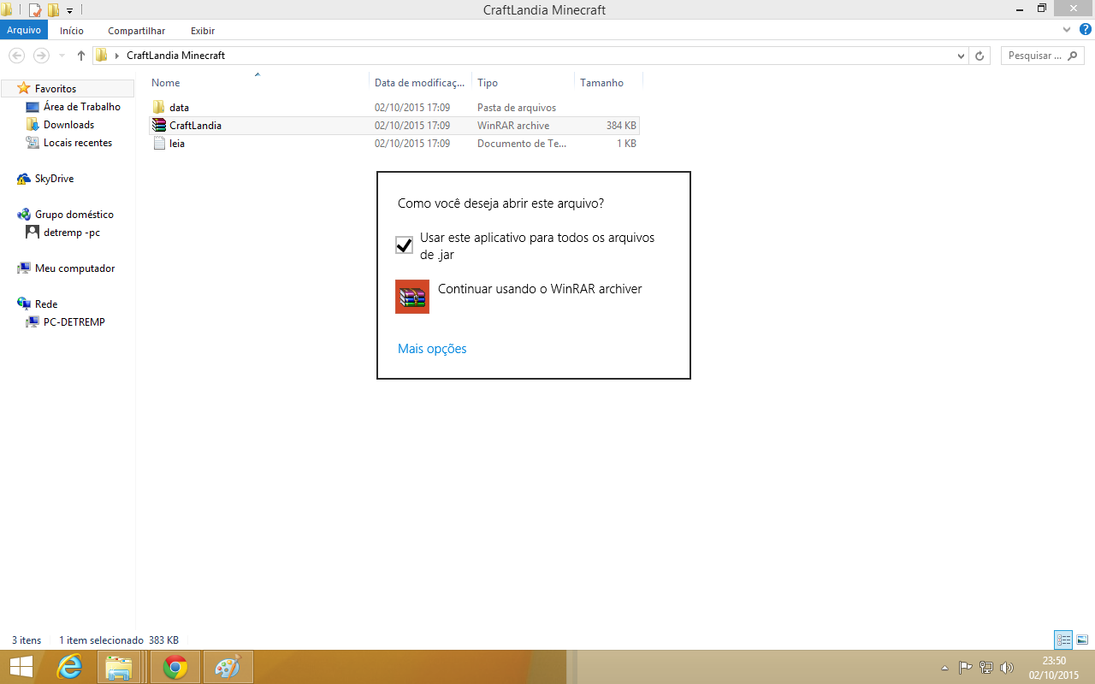Choose 'Continuar usando o WinRAR archiver'
This screenshot has width=1095, height=684.
tap(540, 289)
